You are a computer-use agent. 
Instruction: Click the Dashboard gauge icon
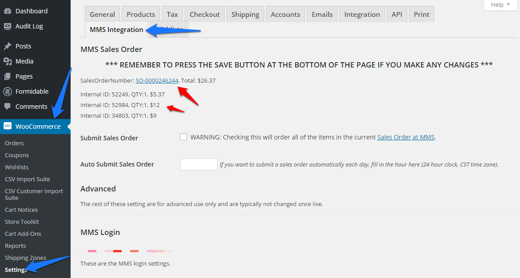click(x=7, y=11)
